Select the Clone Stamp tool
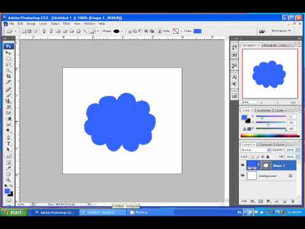 pyautogui.click(x=8, y=101)
